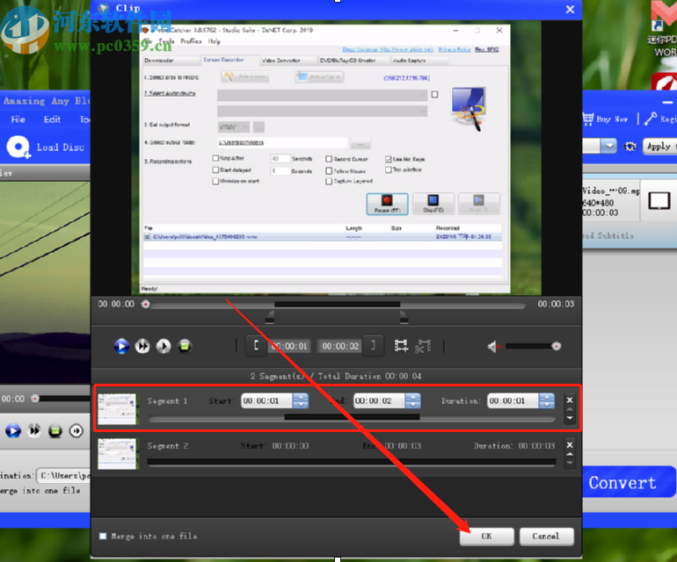677x562 pixels.
Task: Adjust the clip volume slider knob
Action: (556, 346)
